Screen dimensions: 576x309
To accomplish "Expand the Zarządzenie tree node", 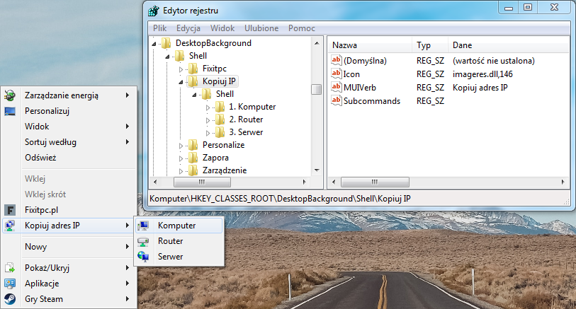I will pos(181,171).
